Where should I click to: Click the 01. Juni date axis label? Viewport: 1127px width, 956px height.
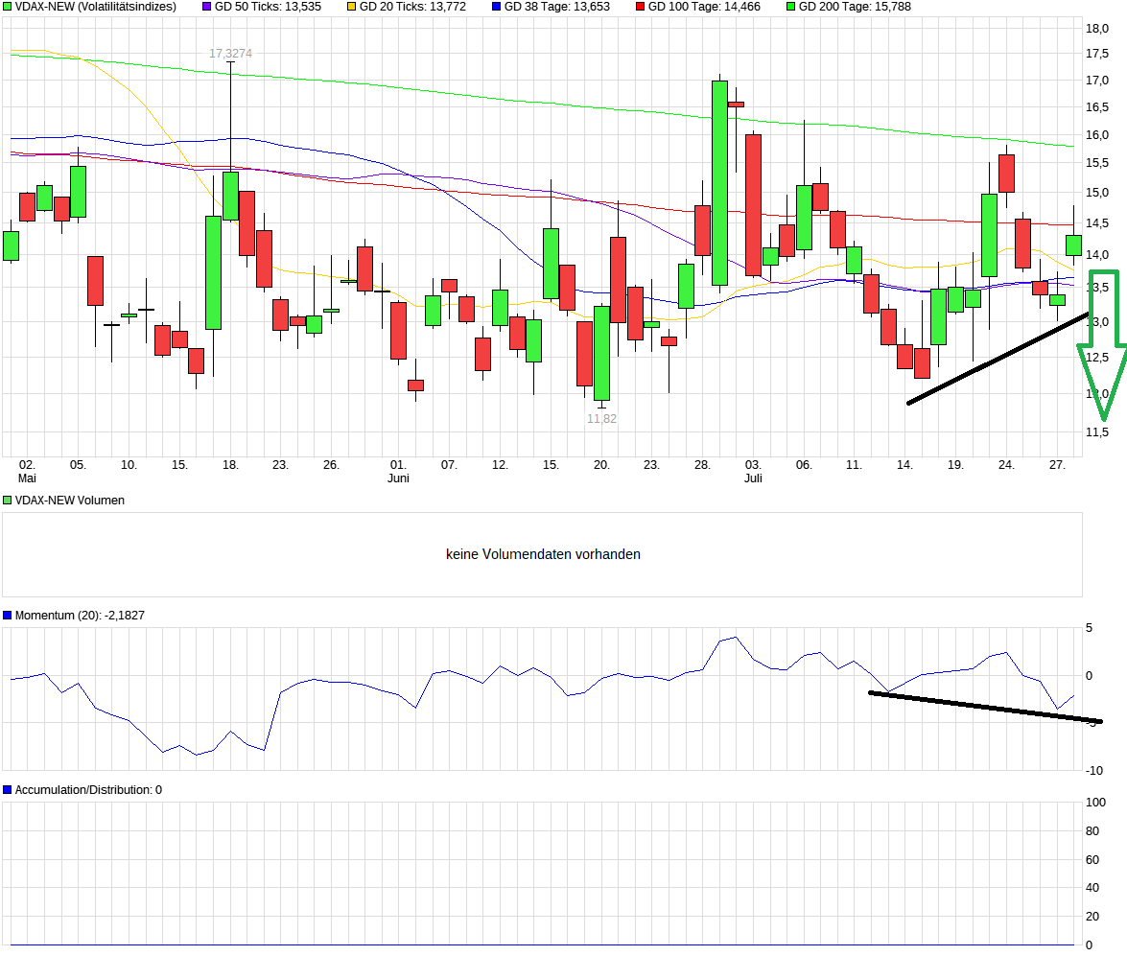pyautogui.click(x=398, y=472)
